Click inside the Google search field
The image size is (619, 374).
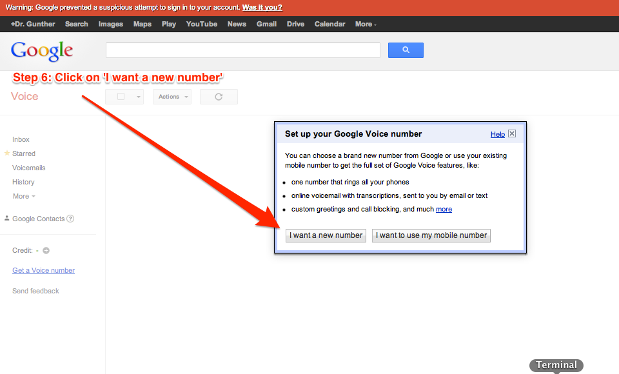point(243,50)
